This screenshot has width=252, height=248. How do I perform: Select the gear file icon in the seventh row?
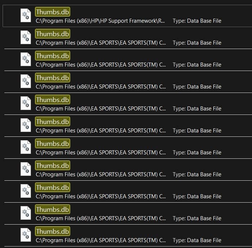pyautogui.click(x=26, y=147)
